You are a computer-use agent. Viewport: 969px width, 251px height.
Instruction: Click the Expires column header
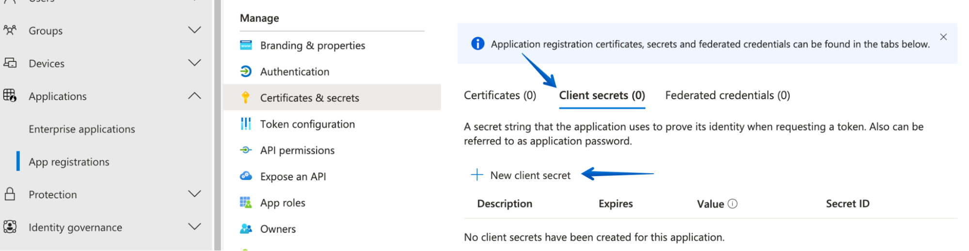(x=616, y=204)
